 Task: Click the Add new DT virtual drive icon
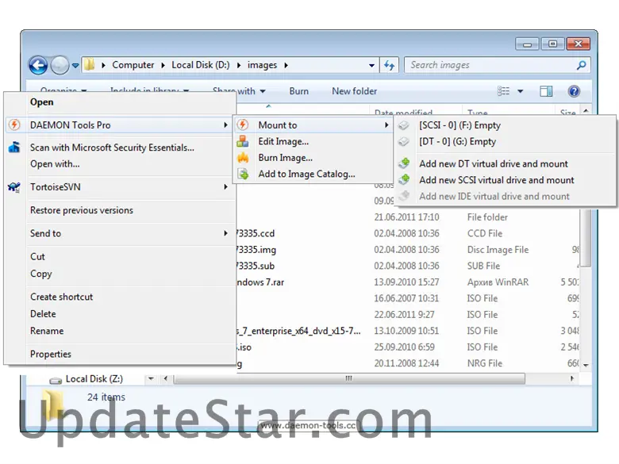coord(404,163)
